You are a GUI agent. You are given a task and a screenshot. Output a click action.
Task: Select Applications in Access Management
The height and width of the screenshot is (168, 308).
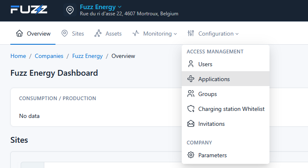click(226, 79)
